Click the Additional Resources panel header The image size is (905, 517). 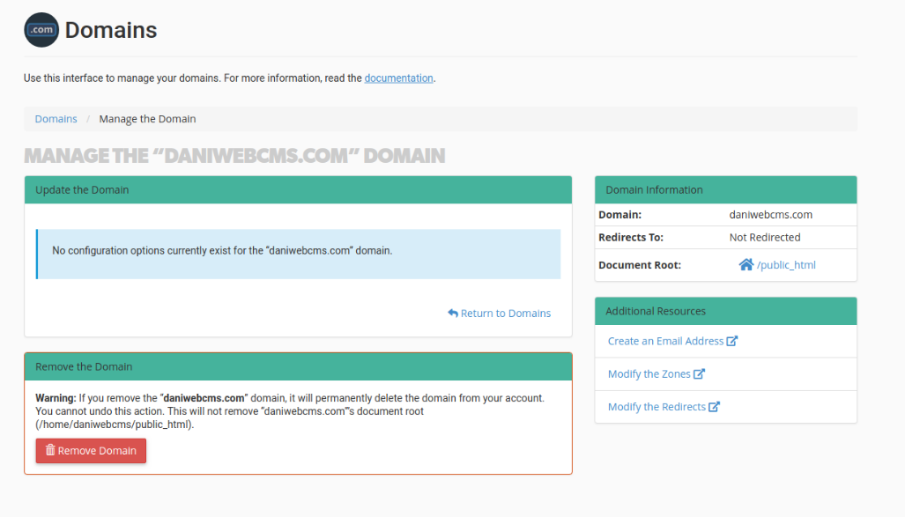tap(725, 311)
